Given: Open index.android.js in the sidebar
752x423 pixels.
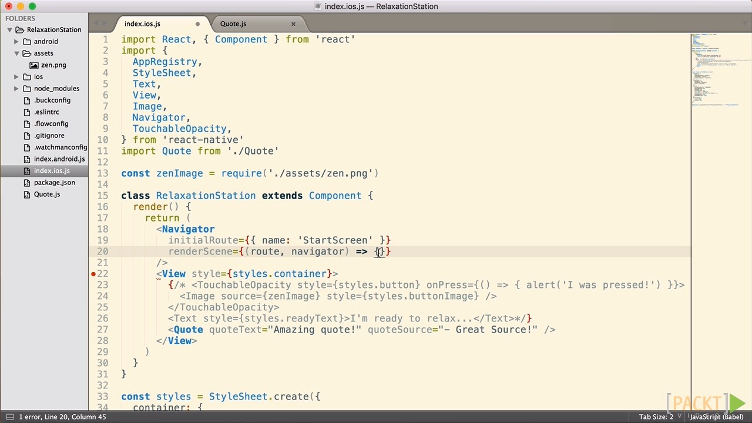Looking at the screenshot, I should (59, 159).
